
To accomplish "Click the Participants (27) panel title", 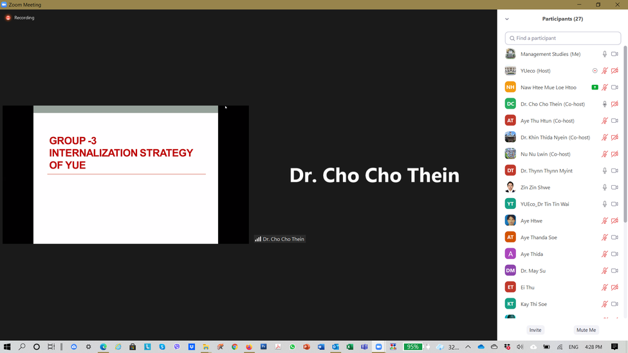I will [x=562, y=19].
